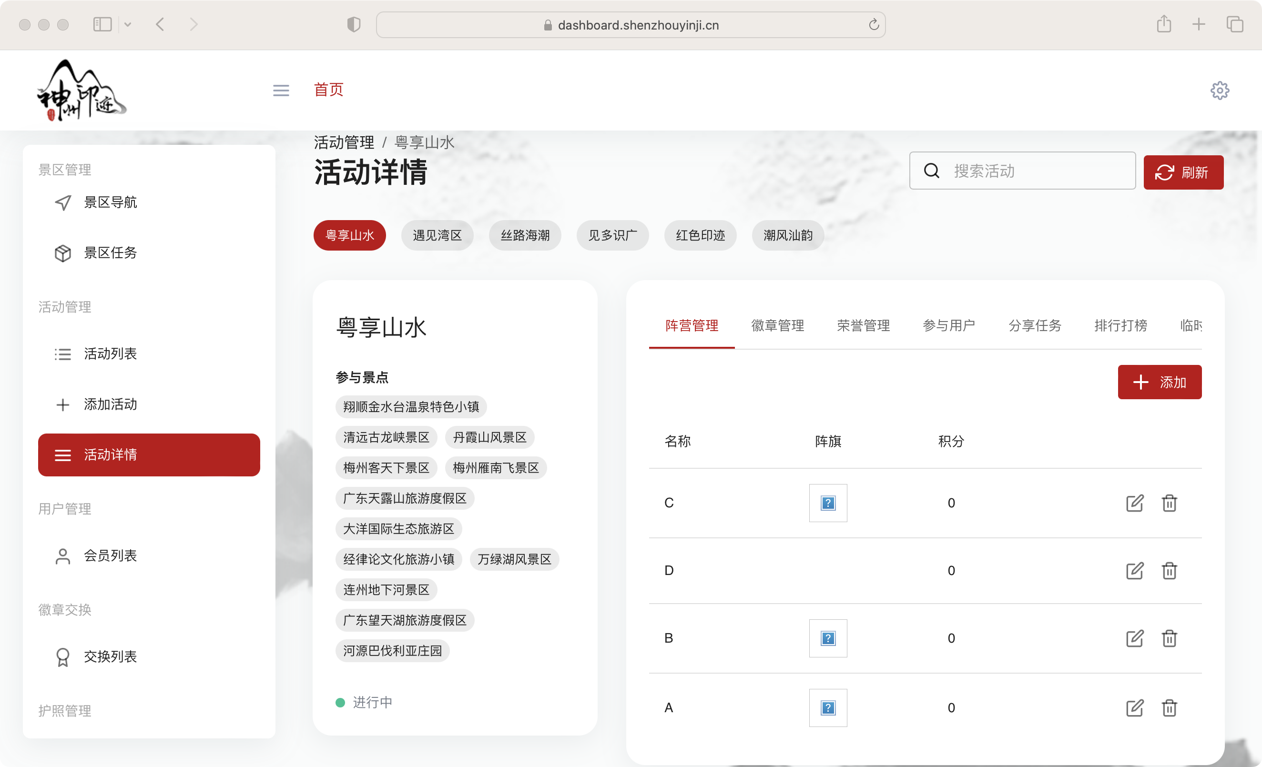Click the Safari share icon
1262x767 pixels.
pos(1164,24)
